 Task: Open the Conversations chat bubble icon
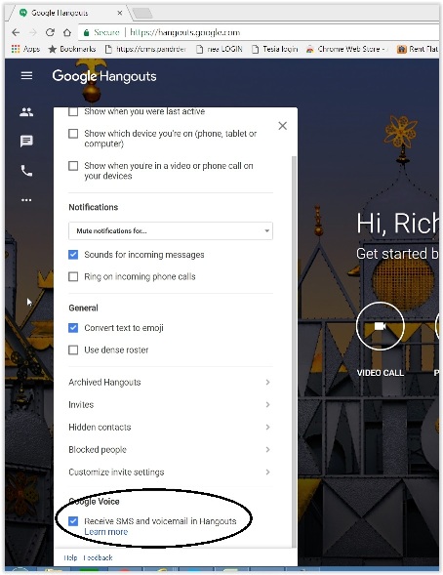(x=26, y=141)
